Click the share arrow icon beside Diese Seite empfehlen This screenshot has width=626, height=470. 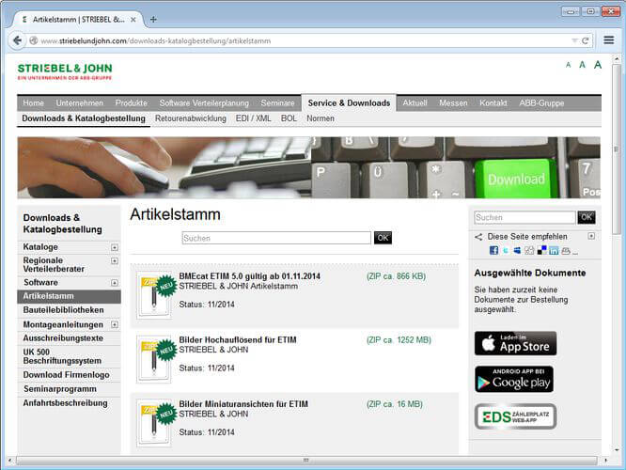478,237
